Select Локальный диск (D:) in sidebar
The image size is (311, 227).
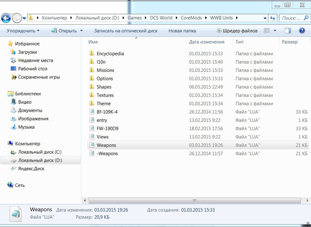(40, 160)
